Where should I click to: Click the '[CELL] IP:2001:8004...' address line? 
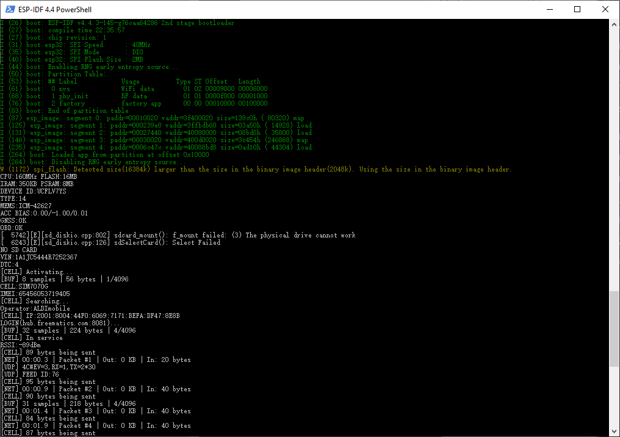pyautogui.click(x=90, y=316)
